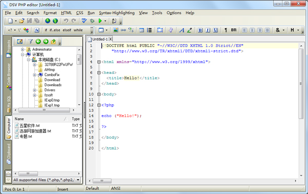Screen dimensions: 308x194
Task: Open PHP tag <? dropdown arrow
Action: [15, 30]
